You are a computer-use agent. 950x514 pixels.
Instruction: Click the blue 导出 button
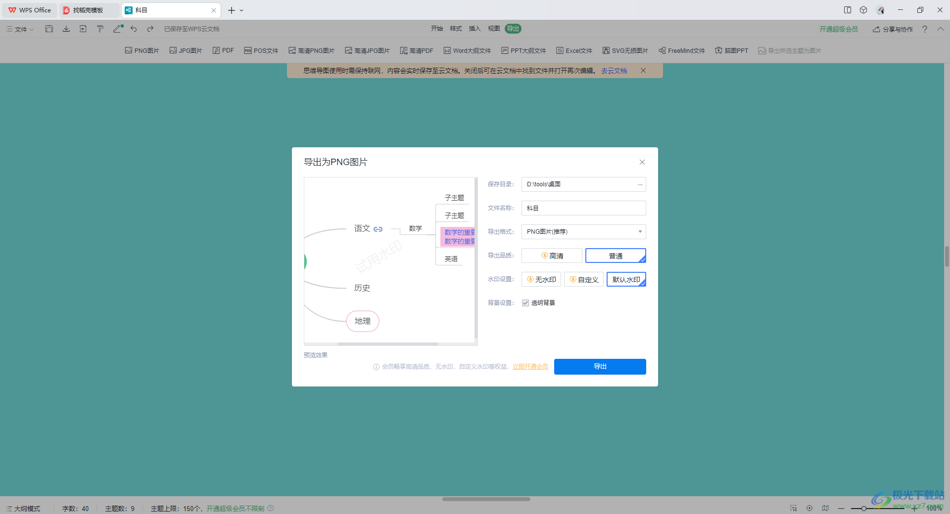pyautogui.click(x=600, y=367)
